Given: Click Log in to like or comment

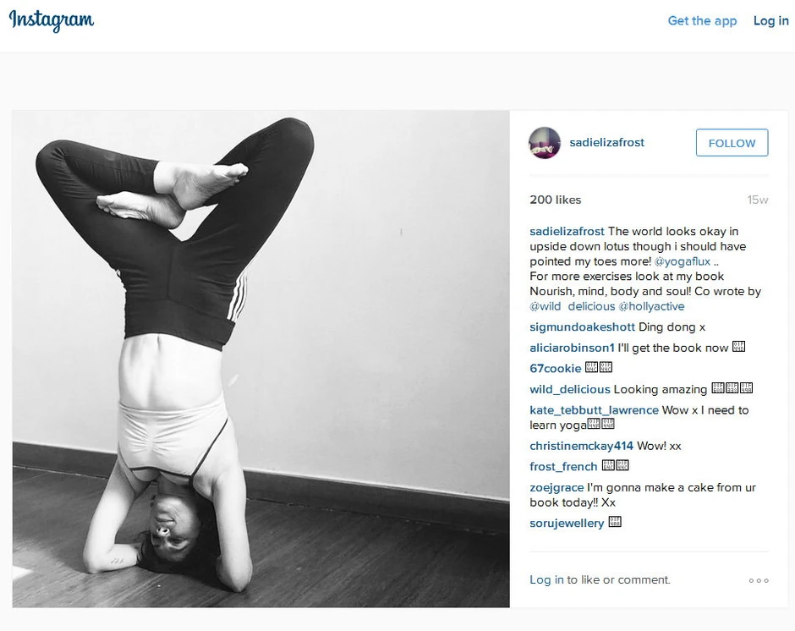Looking at the screenshot, I should (x=546, y=579).
